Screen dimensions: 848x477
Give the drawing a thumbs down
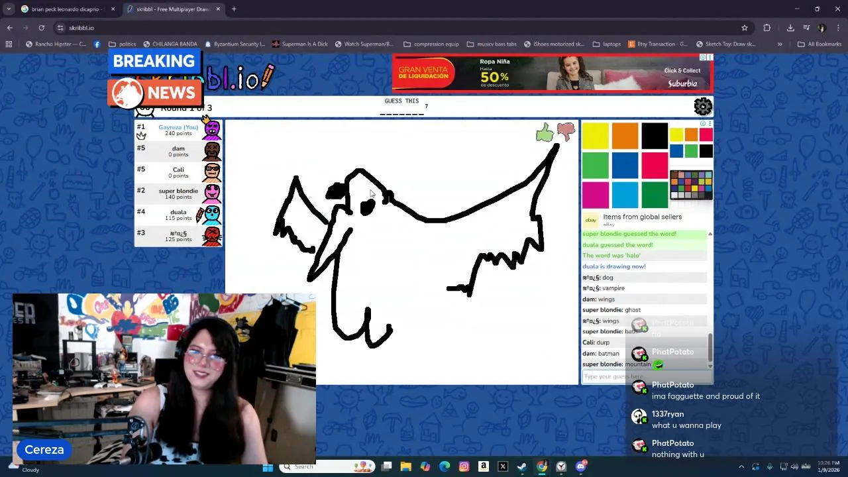pyautogui.click(x=566, y=132)
